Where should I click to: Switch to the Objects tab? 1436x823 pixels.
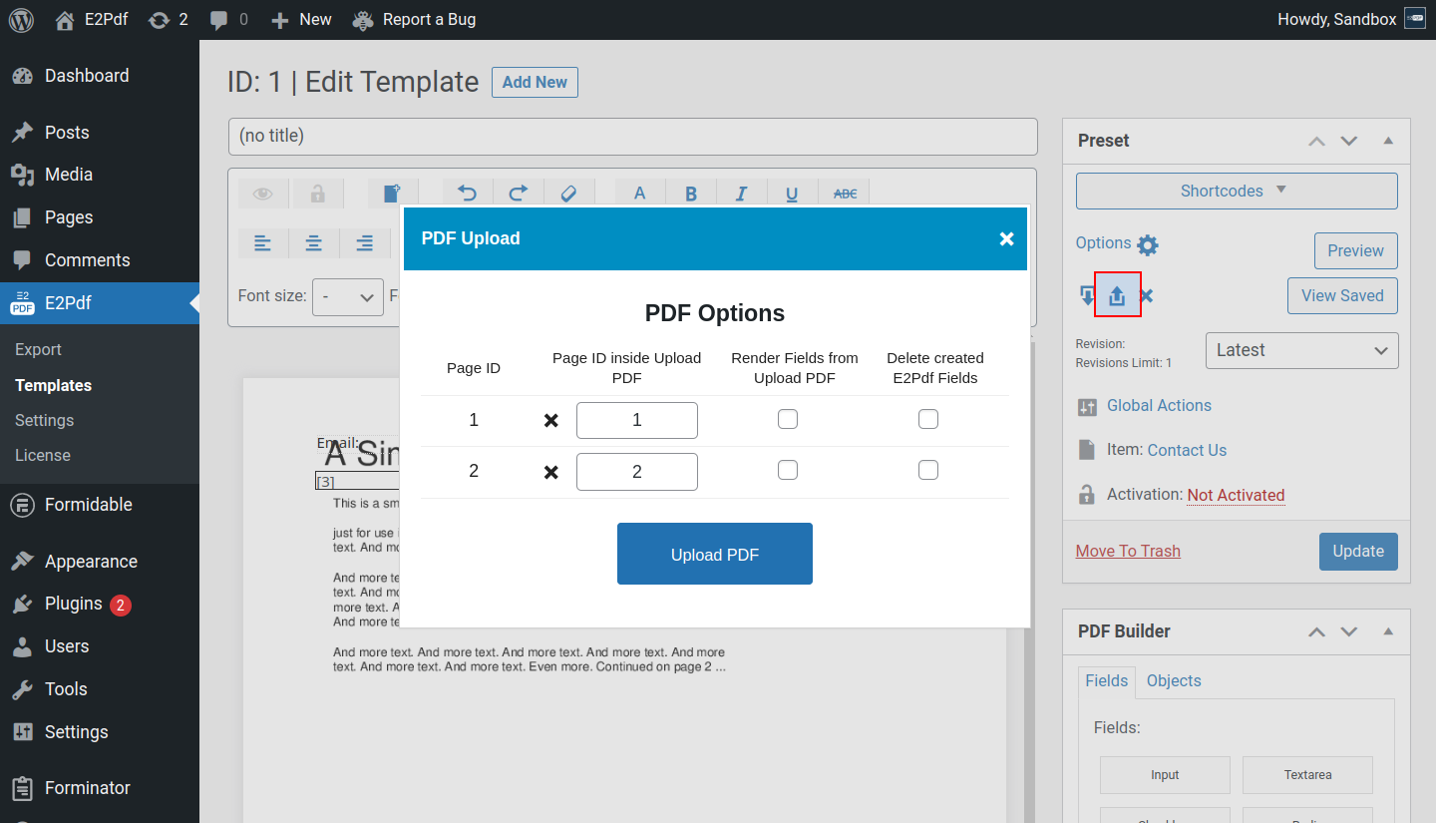pyautogui.click(x=1174, y=680)
